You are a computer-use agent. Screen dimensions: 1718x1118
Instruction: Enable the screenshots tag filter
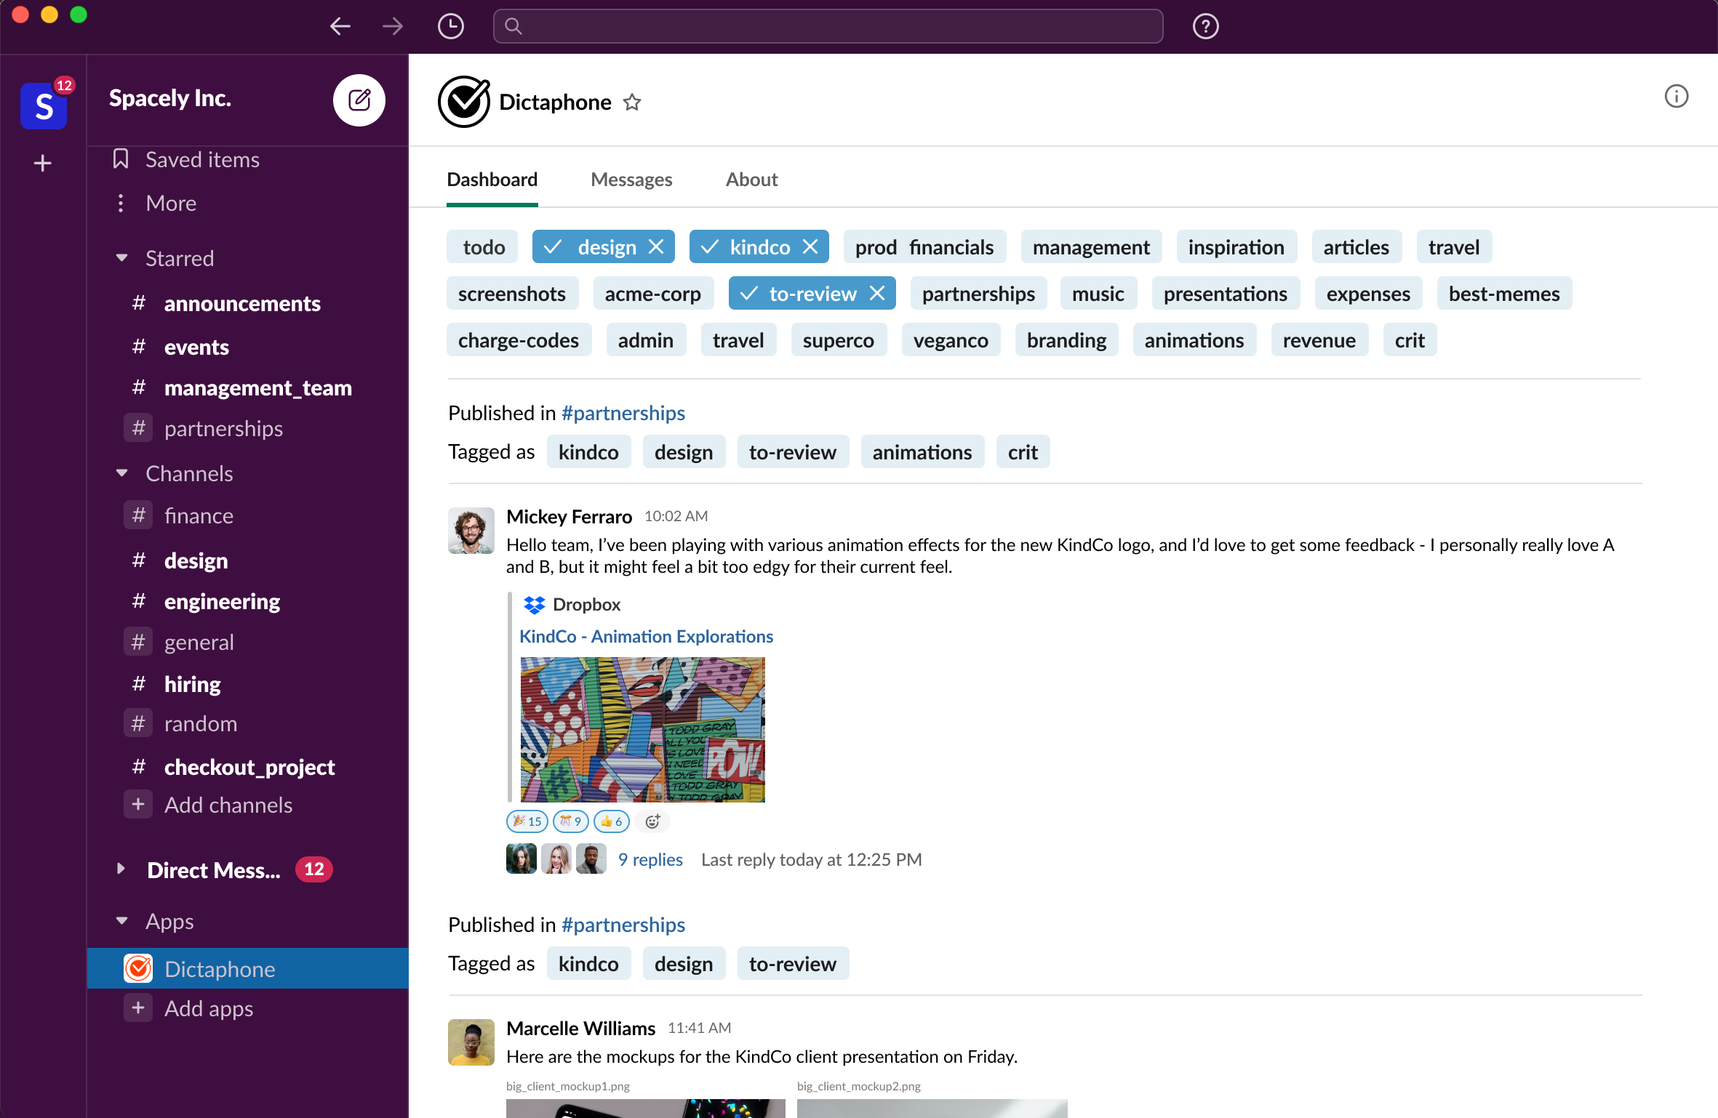(512, 294)
